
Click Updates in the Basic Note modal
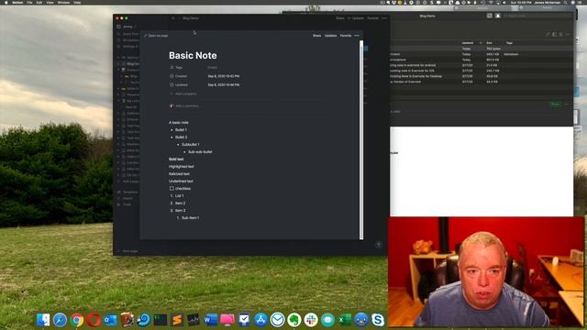click(330, 36)
